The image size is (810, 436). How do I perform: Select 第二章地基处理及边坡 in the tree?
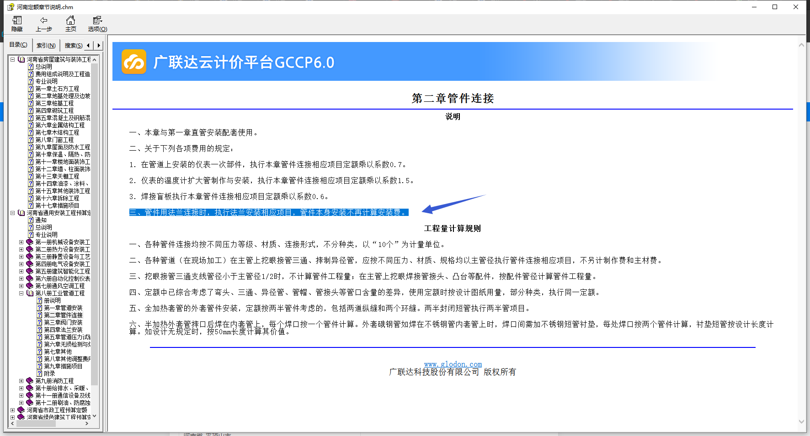pyautogui.click(x=63, y=96)
